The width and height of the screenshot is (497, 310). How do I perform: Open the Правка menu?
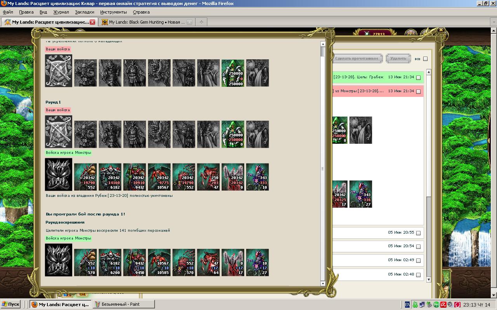point(26,12)
